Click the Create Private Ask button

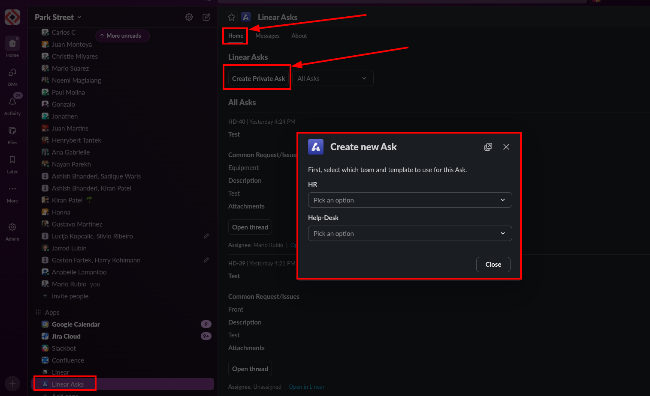point(258,78)
